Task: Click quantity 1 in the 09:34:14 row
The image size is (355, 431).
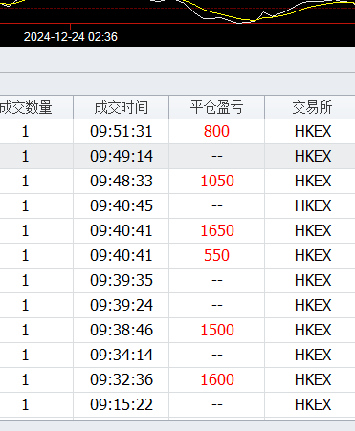Action: tap(25, 355)
